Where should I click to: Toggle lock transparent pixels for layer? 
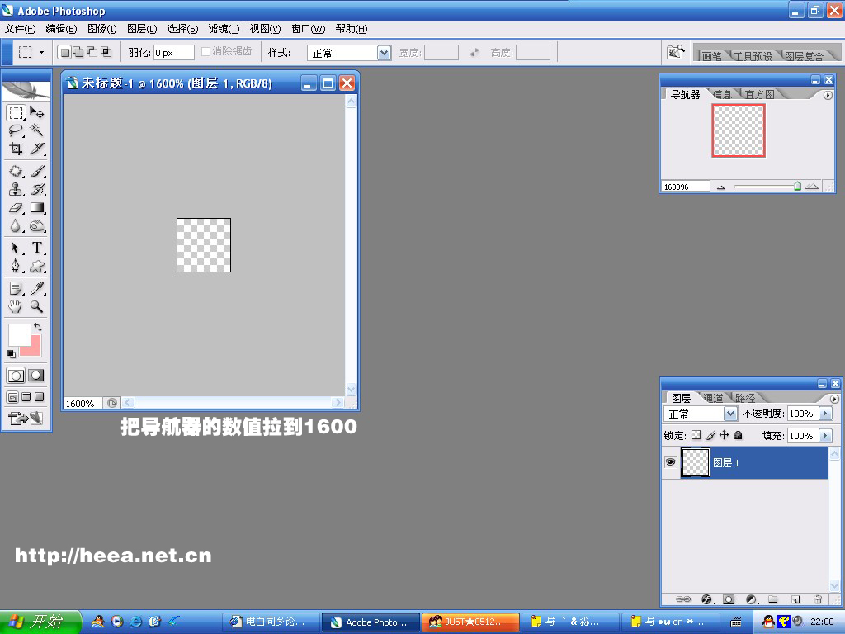[x=696, y=435]
